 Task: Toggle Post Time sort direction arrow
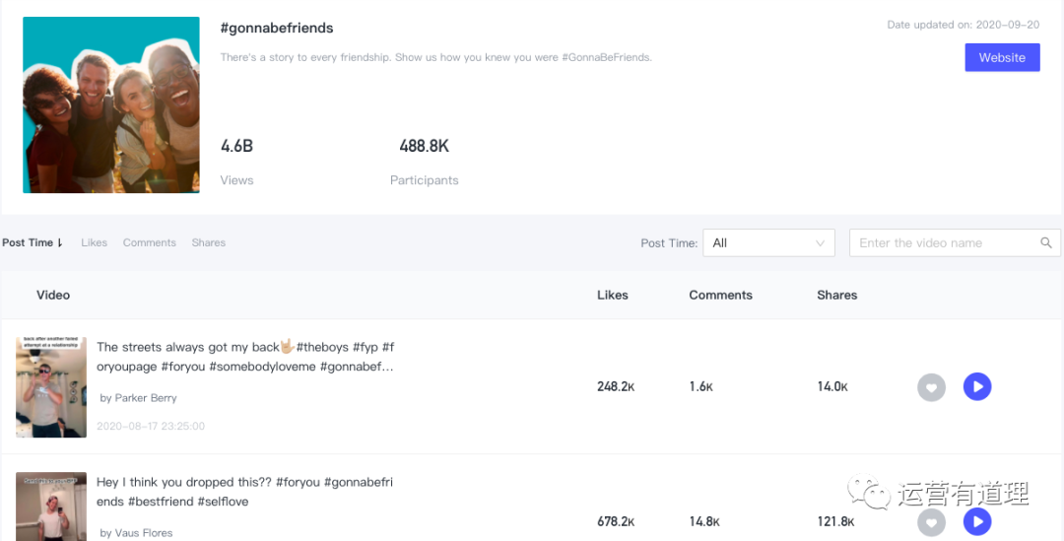pos(60,242)
